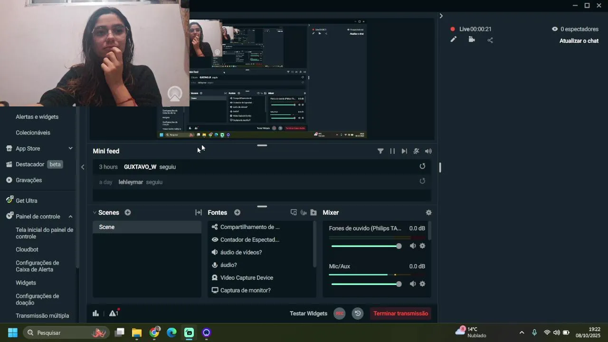Click the Mini feed panel resize handle
This screenshot has width=608, height=342.
click(x=262, y=145)
